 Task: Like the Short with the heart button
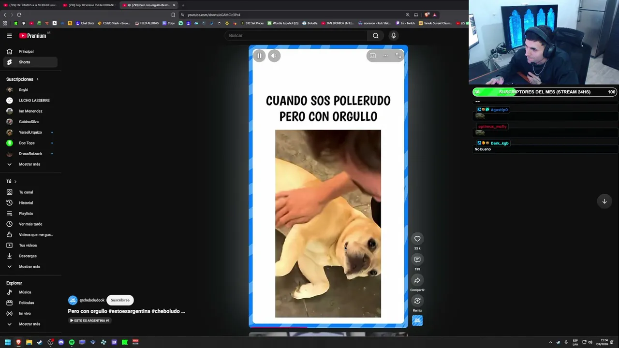coord(417,239)
